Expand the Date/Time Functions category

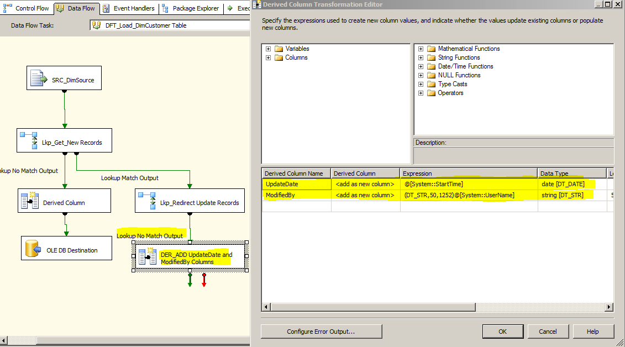pos(421,66)
